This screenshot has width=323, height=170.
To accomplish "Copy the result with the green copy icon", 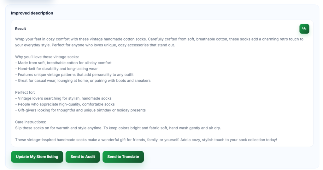I will (304, 29).
